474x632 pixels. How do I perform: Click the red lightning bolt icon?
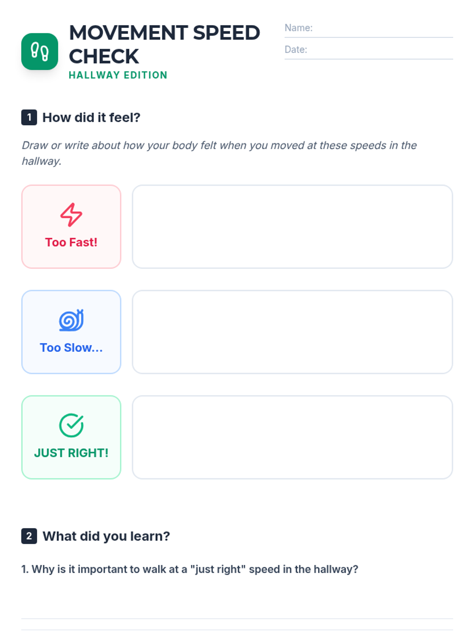pos(71,215)
